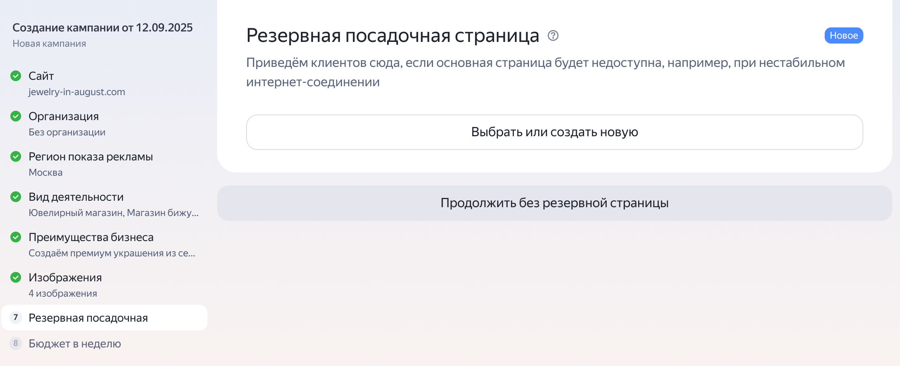The width and height of the screenshot is (900, 366).
Task: Open the Изображения step
Action: (x=104, y=285)
